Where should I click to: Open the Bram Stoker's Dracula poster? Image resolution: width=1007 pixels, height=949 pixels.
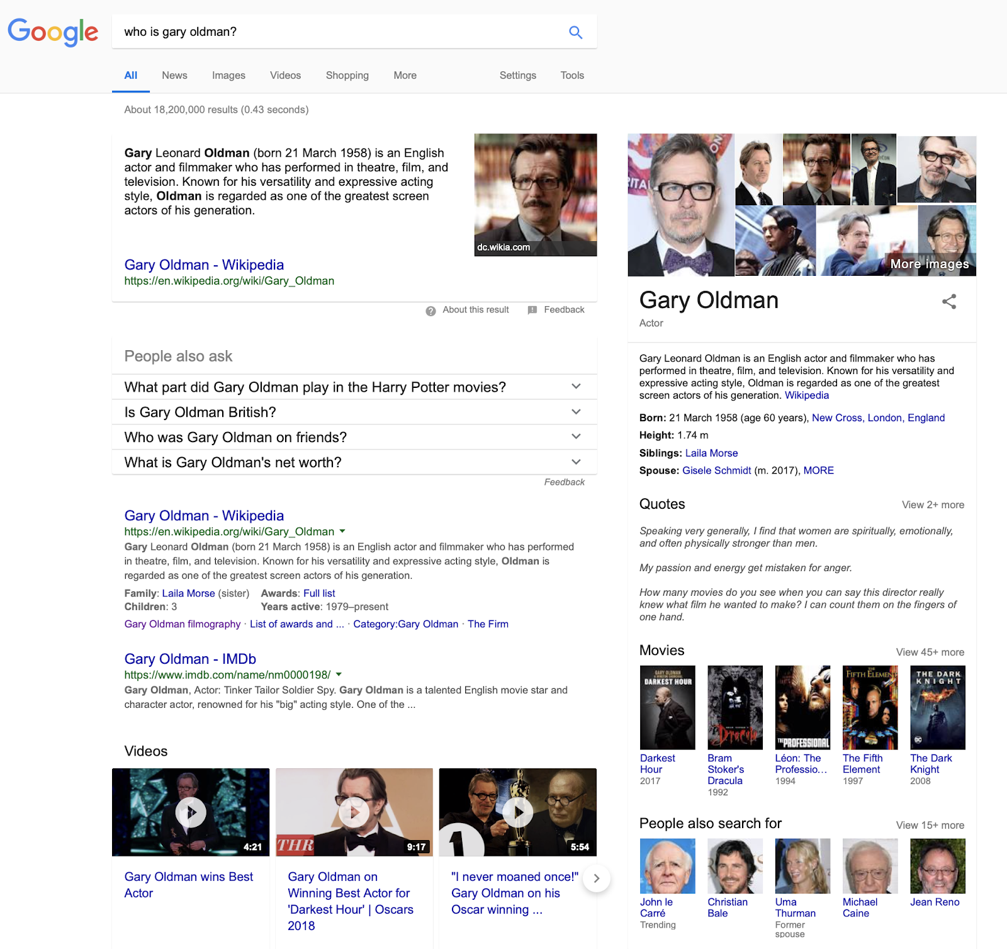point(735,707)
